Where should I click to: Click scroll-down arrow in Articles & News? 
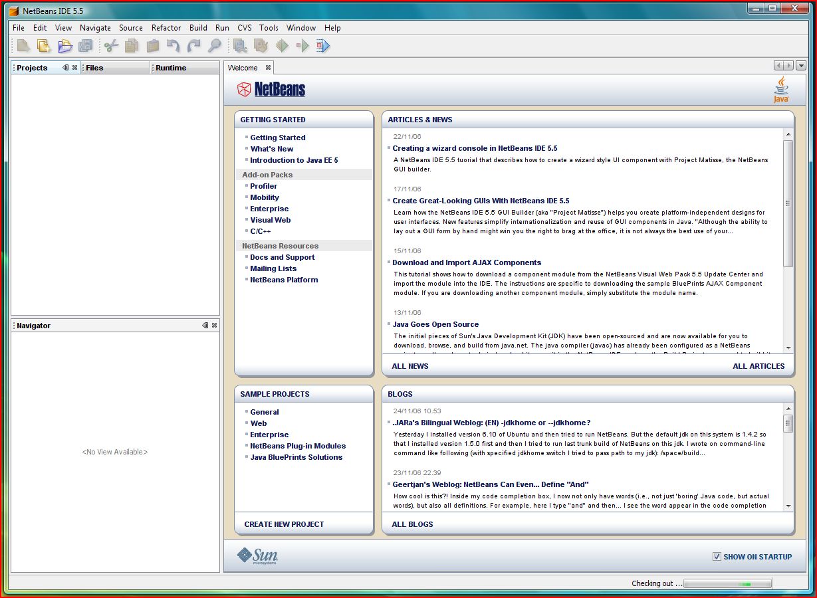tap(788, 348)
